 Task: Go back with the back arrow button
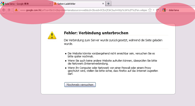point(4,10)
